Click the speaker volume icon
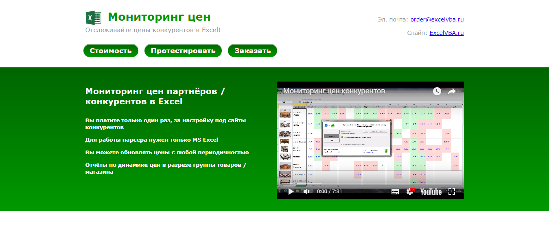Image resolution: width=549 pixels, height=239 pixels. click(306, 192)
